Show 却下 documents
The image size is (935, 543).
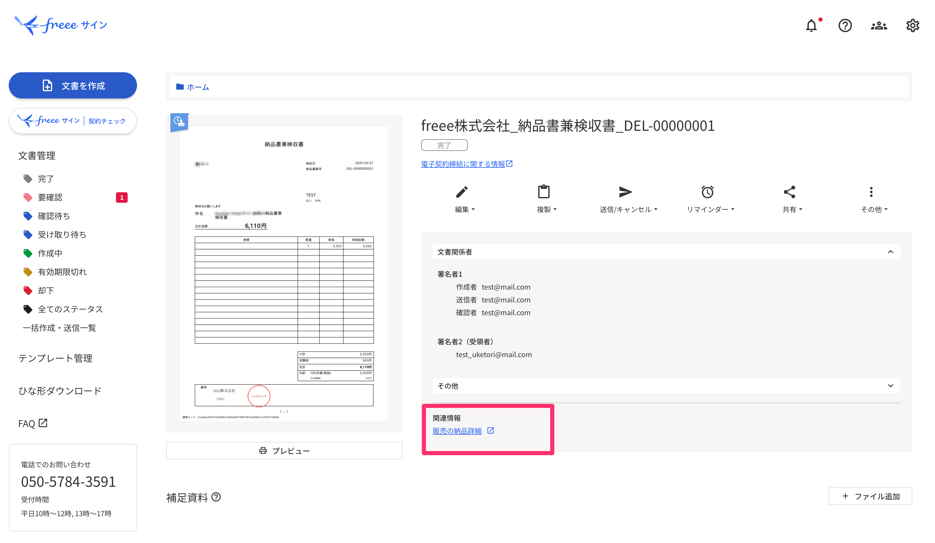pos(46,290)
